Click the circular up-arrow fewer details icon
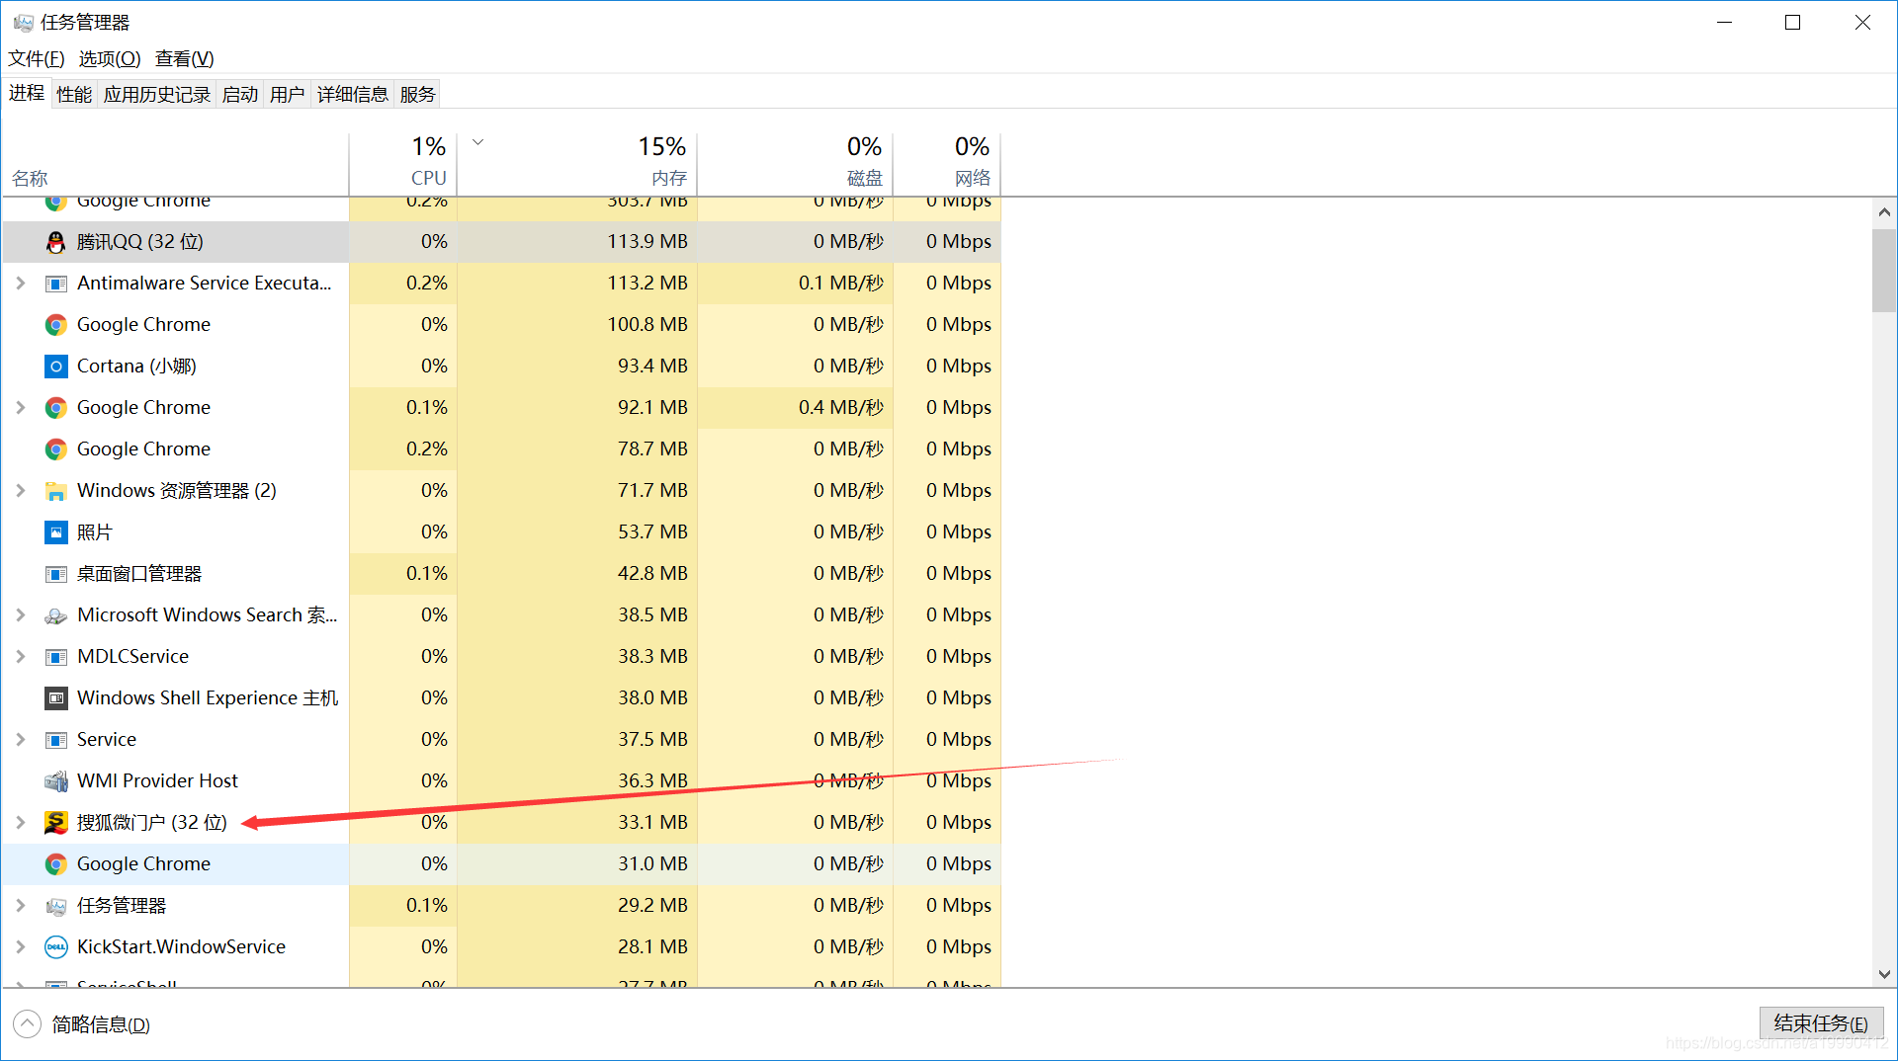The image size is (1898, 1061). (28, 1024)
